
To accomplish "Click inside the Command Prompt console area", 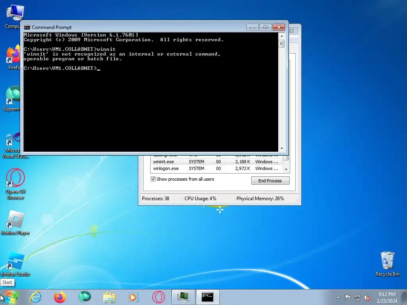I will click(151, 92).
